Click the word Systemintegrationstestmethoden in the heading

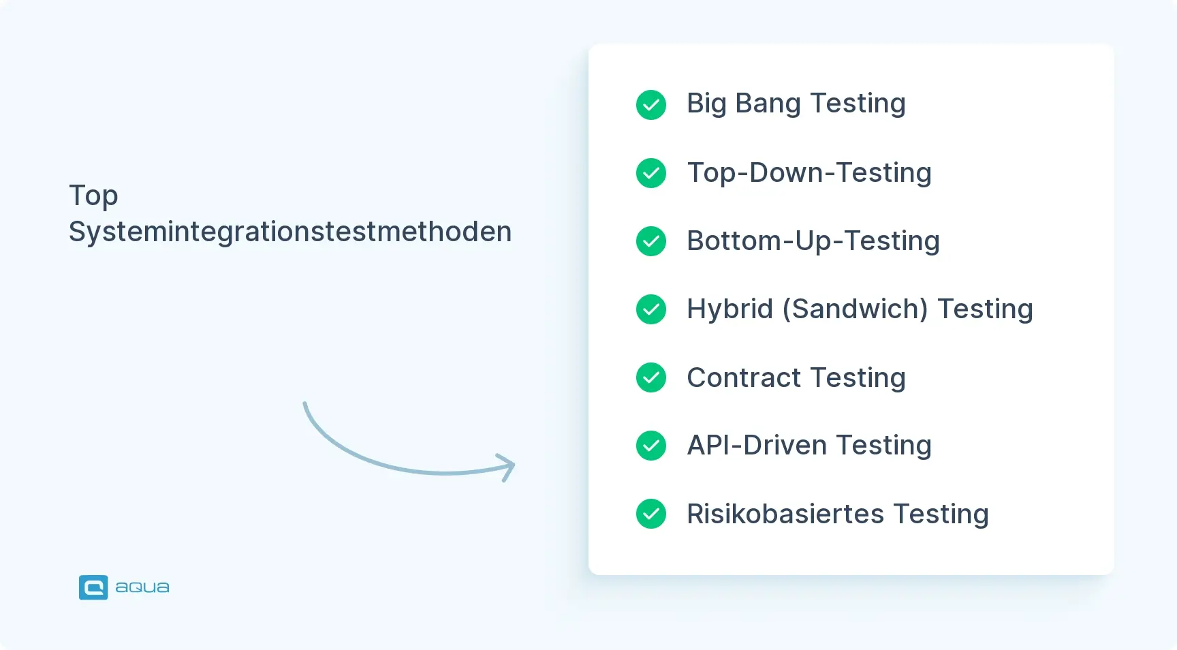click(x=290, y=232)
